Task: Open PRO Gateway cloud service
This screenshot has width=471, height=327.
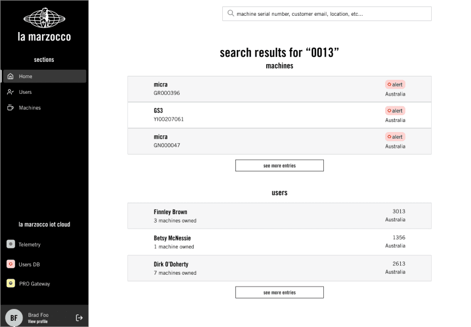Action: 34,284
